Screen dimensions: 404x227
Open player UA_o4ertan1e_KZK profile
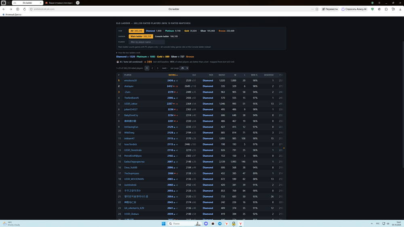pos(134,208)
